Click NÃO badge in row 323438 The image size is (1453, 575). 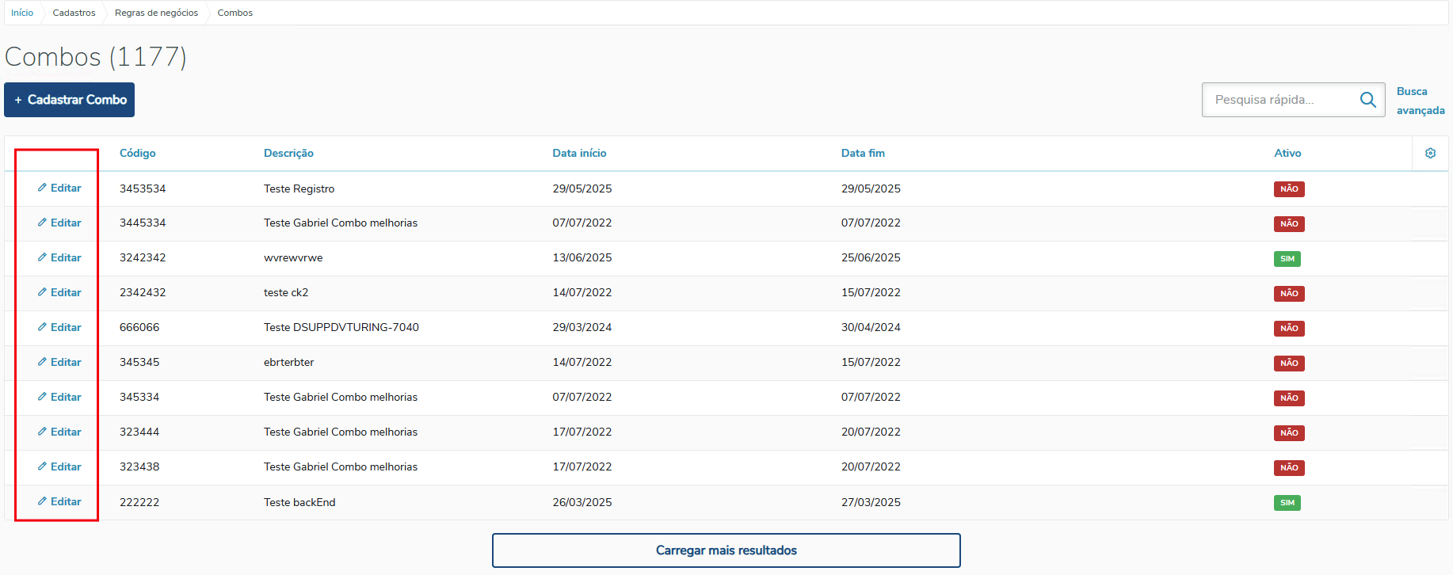(x=1289, y=467)
